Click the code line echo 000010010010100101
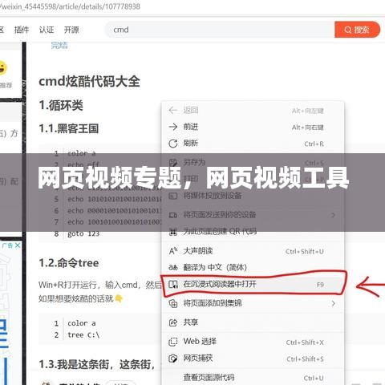 point(115,211)
